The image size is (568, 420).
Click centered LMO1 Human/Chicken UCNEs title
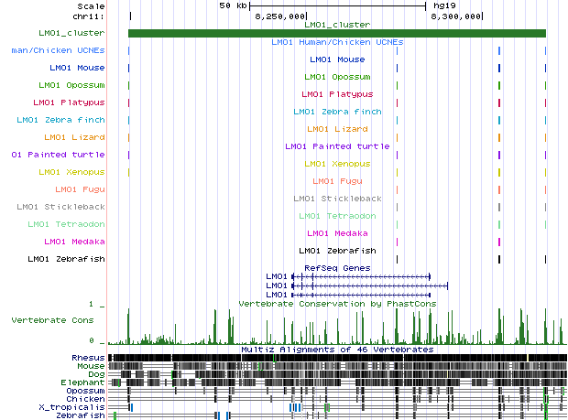click(336, 42)
